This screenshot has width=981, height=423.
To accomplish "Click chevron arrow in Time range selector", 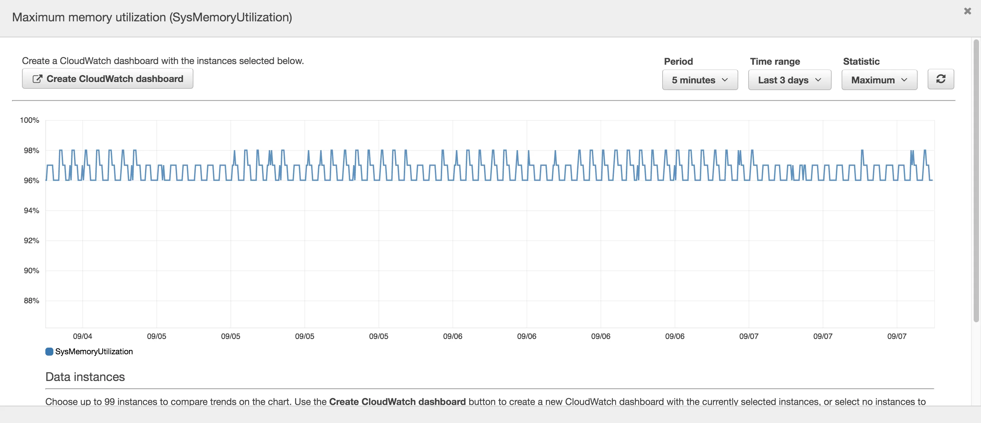I will click(x=818, y=80).
